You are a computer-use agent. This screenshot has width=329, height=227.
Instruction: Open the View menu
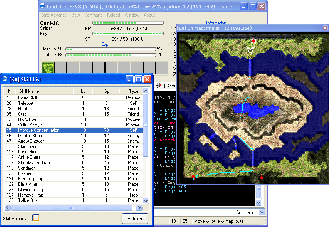click(76, 15)
